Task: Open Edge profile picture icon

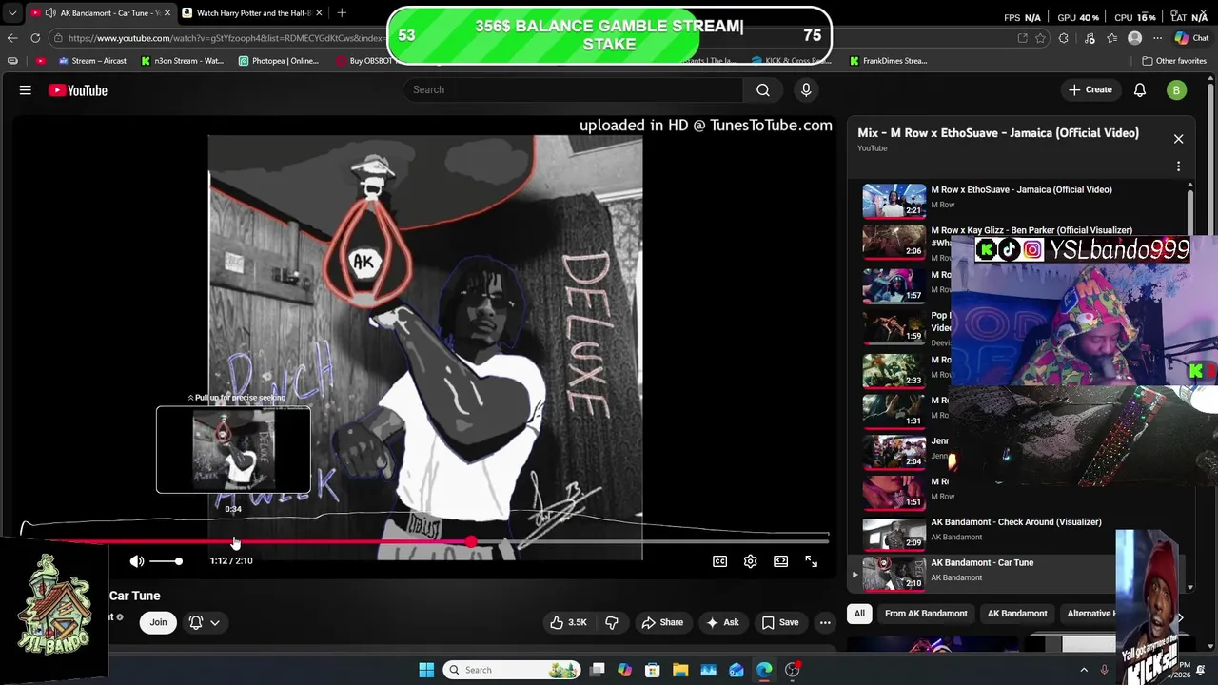Action: (x=1134, y=38)
